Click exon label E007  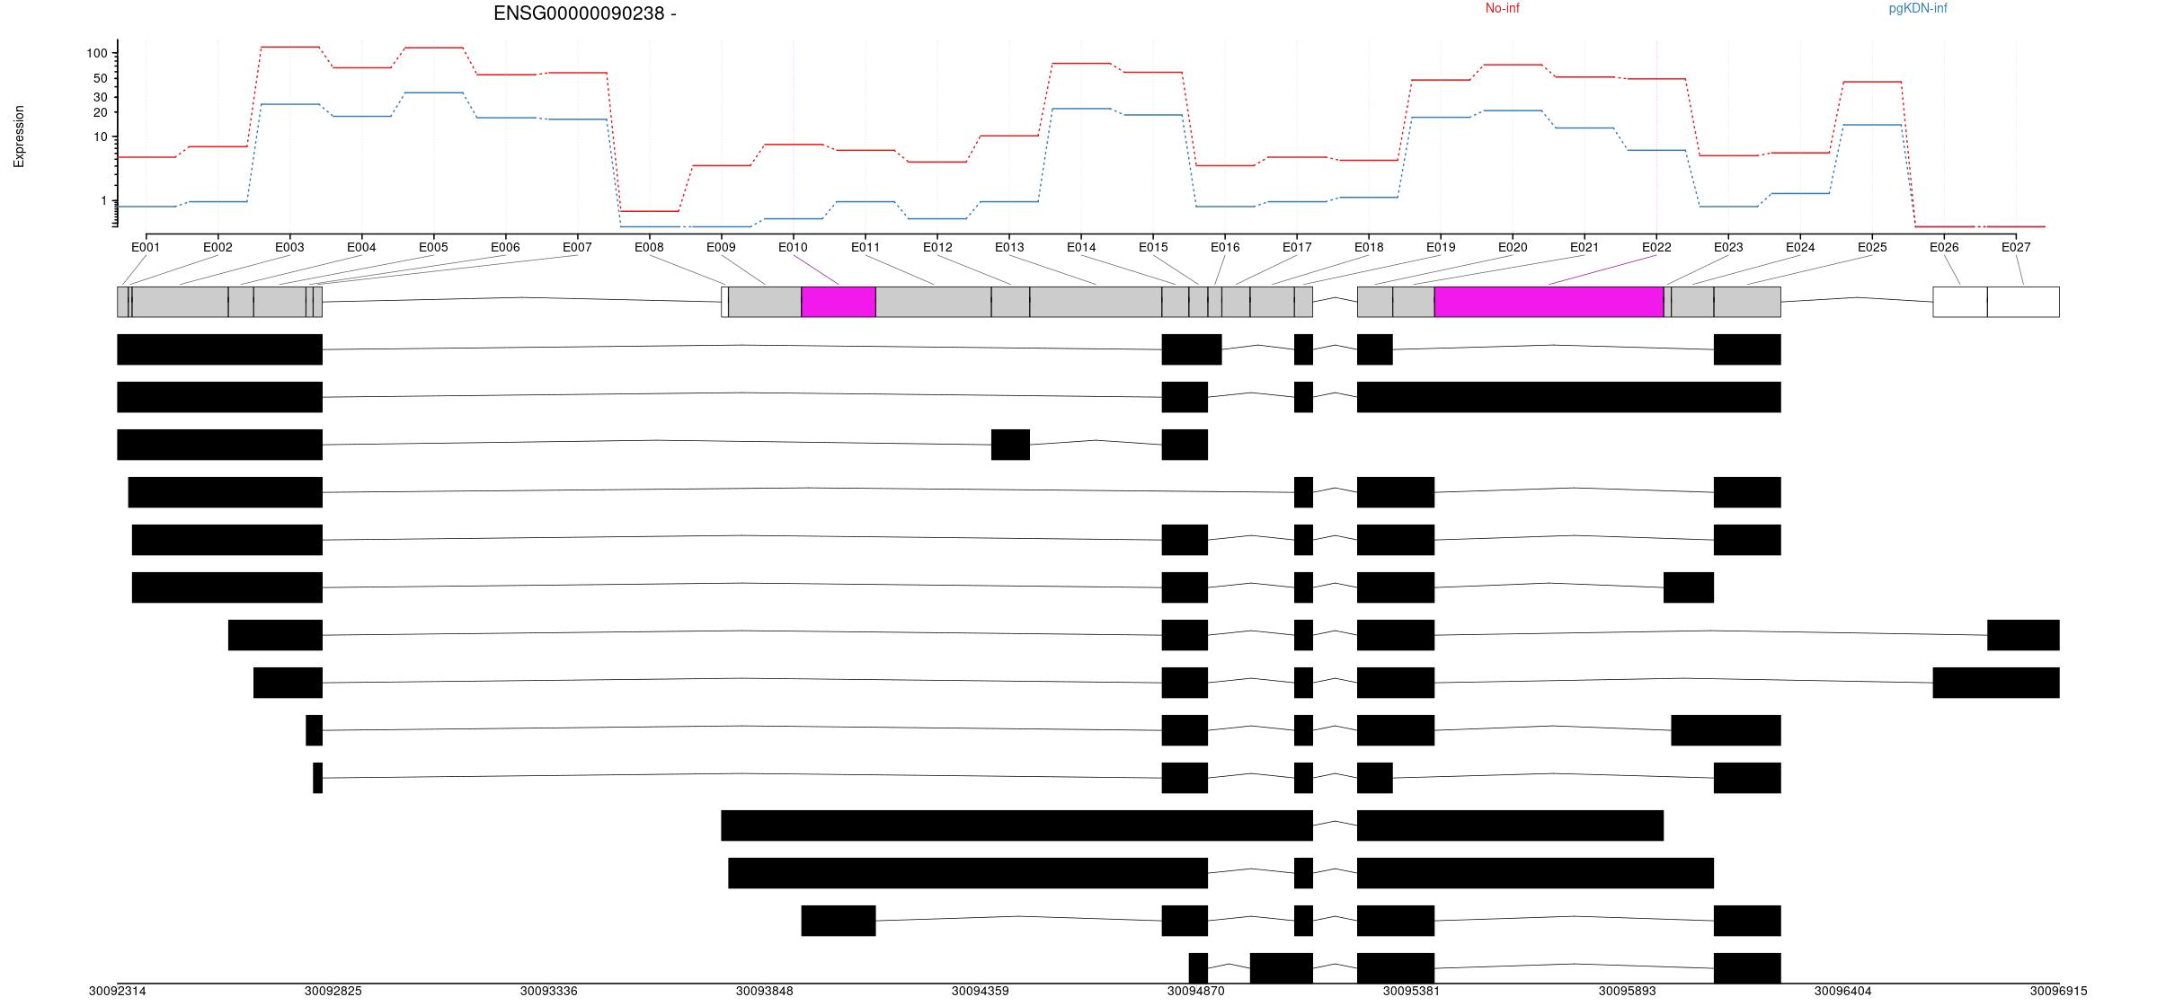pyautogui.click(x=577, y=247)
